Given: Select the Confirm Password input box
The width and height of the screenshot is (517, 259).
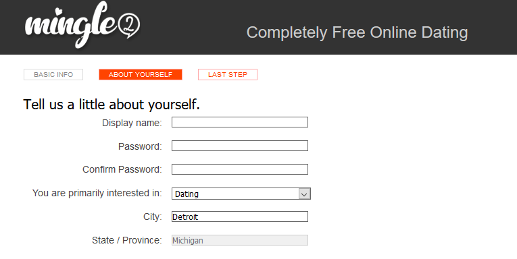Looking at the screenshot, I should coord(240,169).
